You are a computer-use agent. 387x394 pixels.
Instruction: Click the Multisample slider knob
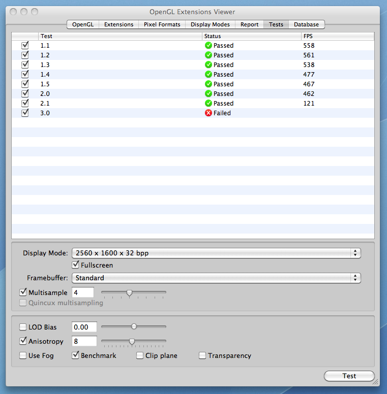(x=129, y=293)
